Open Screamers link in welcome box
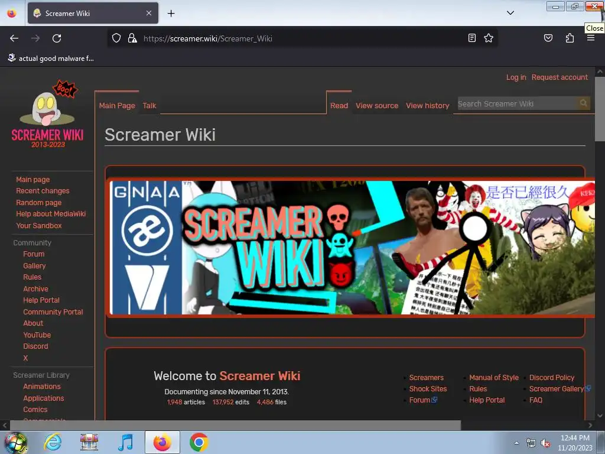Screen dimensions: 605x454 tap(427, 378)
